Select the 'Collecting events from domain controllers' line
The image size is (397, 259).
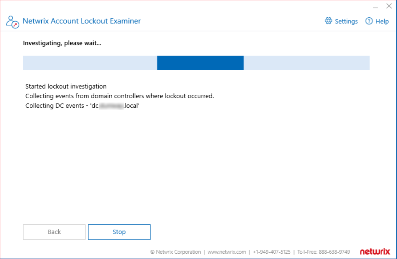[x=119, y=96]
